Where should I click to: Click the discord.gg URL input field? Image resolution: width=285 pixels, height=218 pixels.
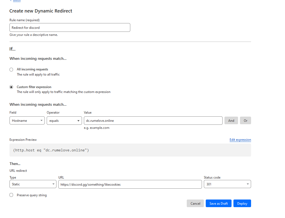pyautogui.click(x=130, y=184)
